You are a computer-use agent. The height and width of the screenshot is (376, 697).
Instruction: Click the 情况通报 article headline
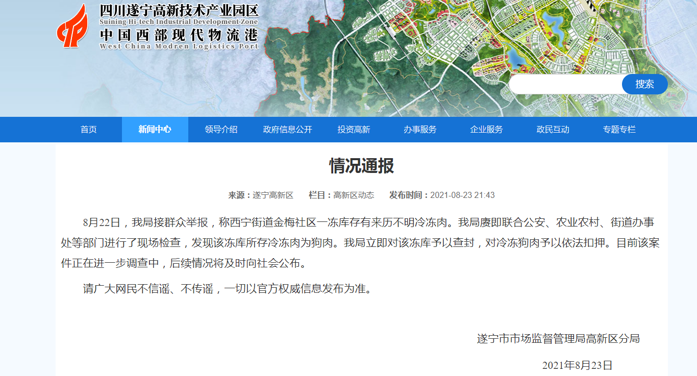(361, 166)
